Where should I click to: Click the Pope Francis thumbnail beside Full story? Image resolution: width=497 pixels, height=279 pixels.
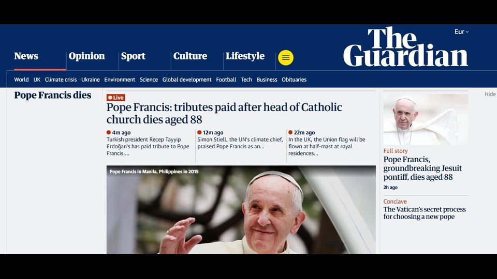[x=426, y=119]
